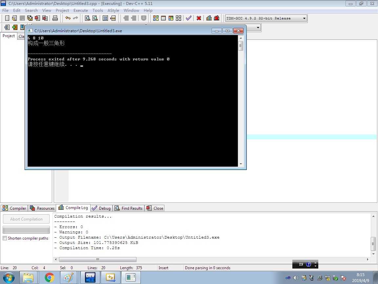
Task: Open the View menu
Action: click(x=47, y=11)
